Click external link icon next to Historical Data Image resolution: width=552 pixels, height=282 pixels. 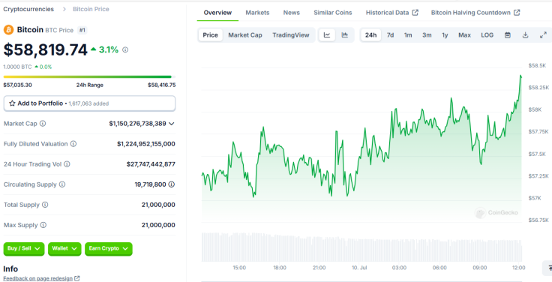click(x=415, y=13)
